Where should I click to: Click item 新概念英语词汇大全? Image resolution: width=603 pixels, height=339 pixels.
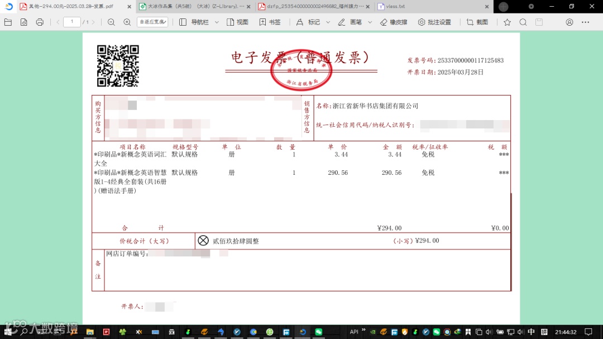click(130, 159)
